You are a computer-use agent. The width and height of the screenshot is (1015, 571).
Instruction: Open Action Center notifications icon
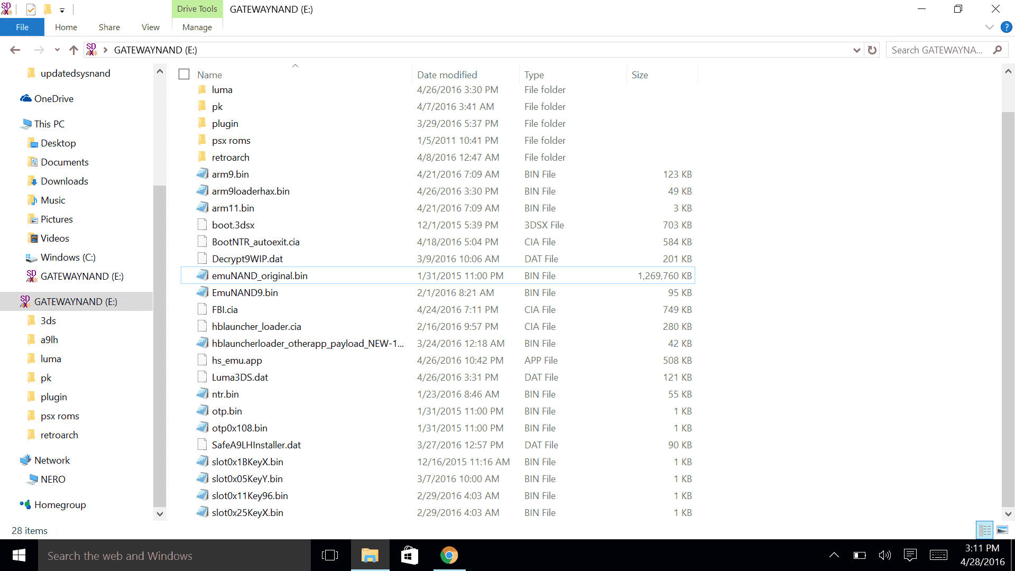click(910, 555)
